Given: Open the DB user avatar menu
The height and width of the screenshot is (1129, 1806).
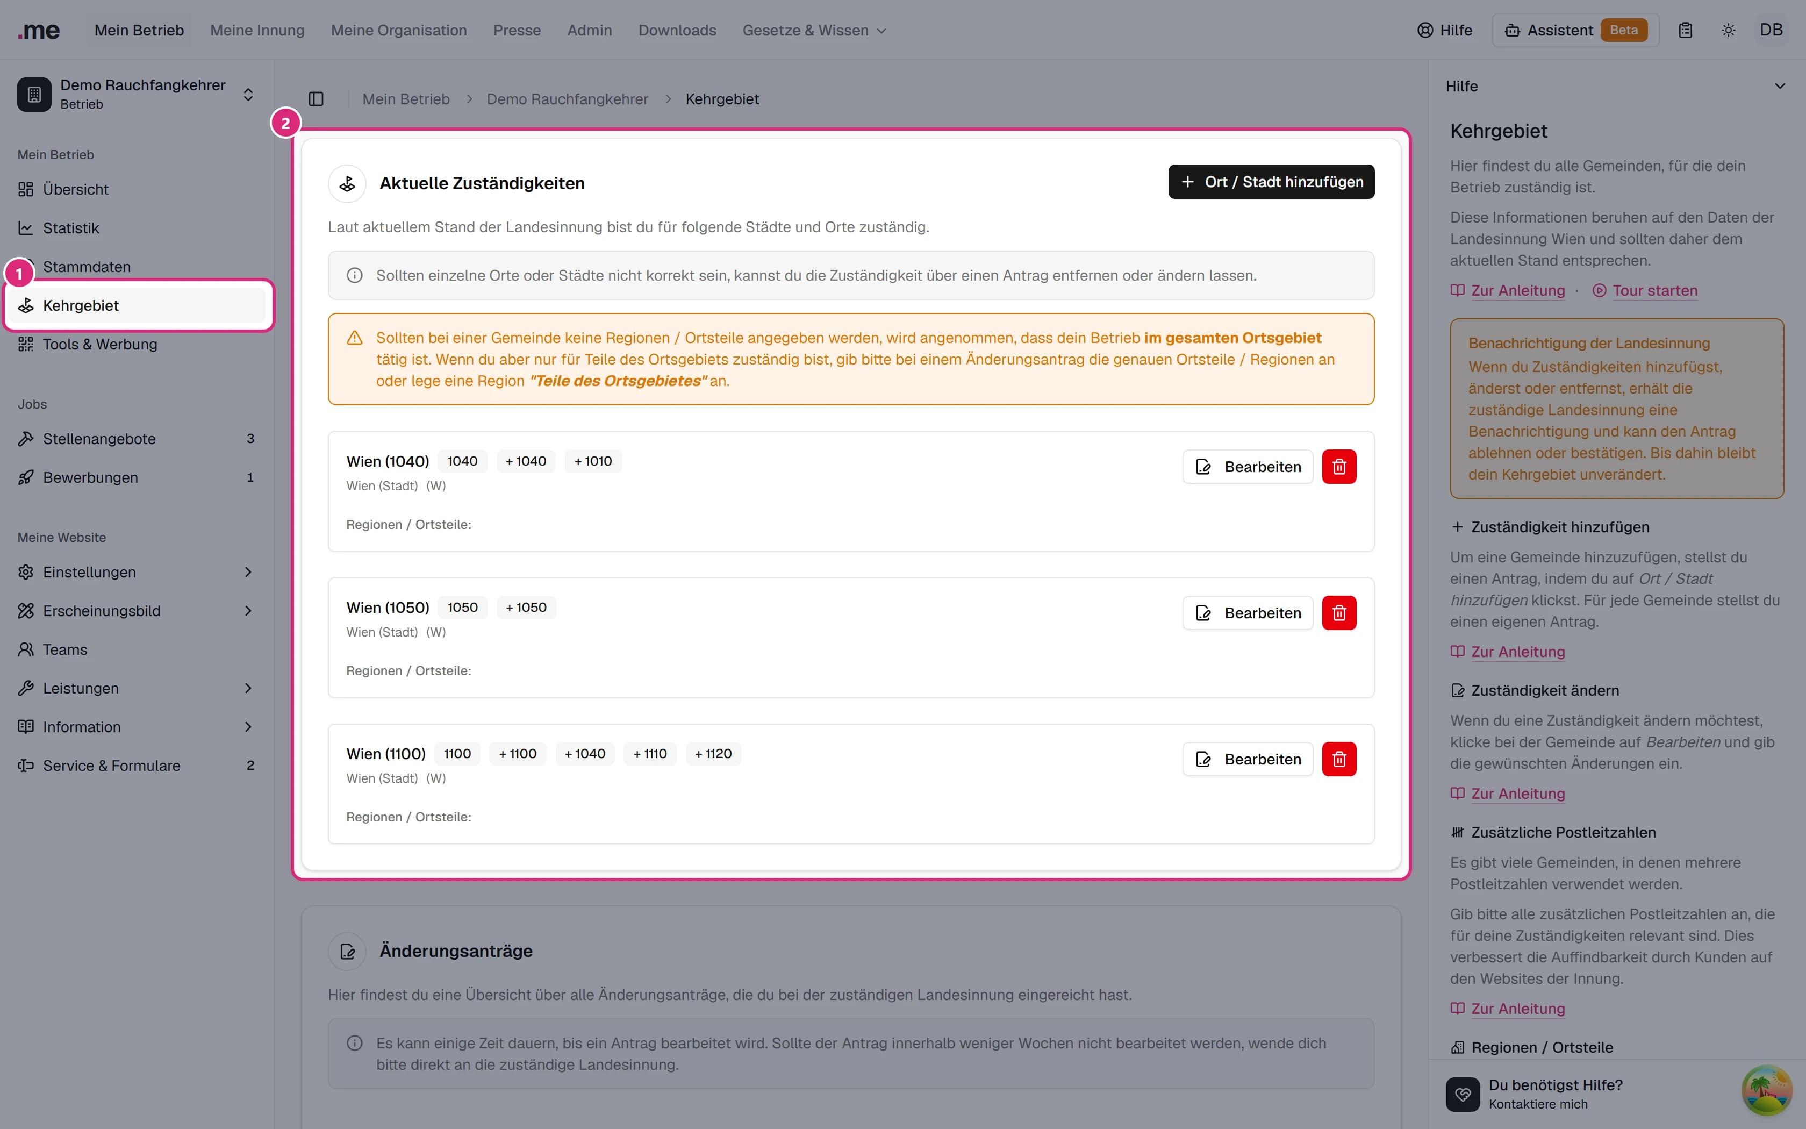Looking at the screenshot, I should 1771,31.
